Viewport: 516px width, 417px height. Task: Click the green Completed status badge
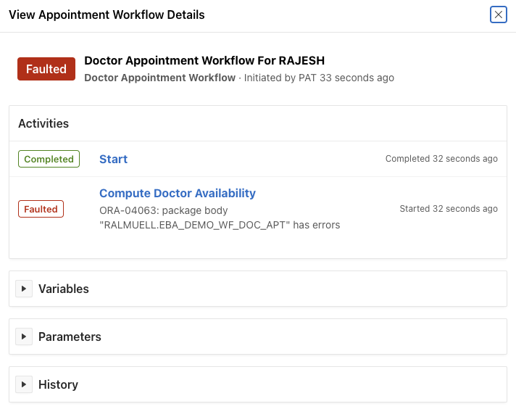point(49,160)
